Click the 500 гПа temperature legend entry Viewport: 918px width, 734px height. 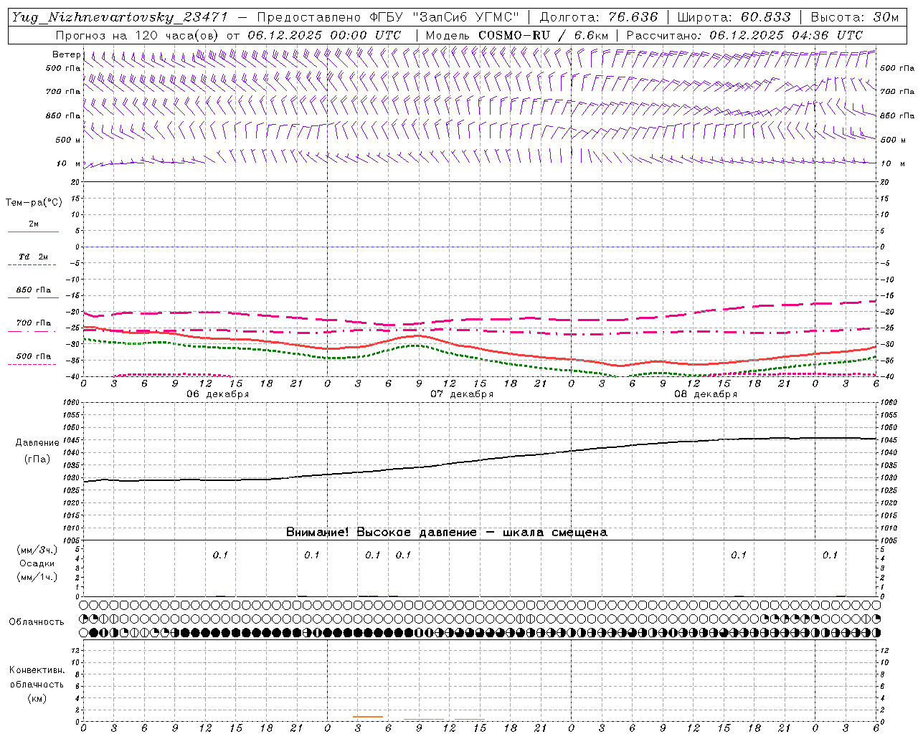[34, 356]
